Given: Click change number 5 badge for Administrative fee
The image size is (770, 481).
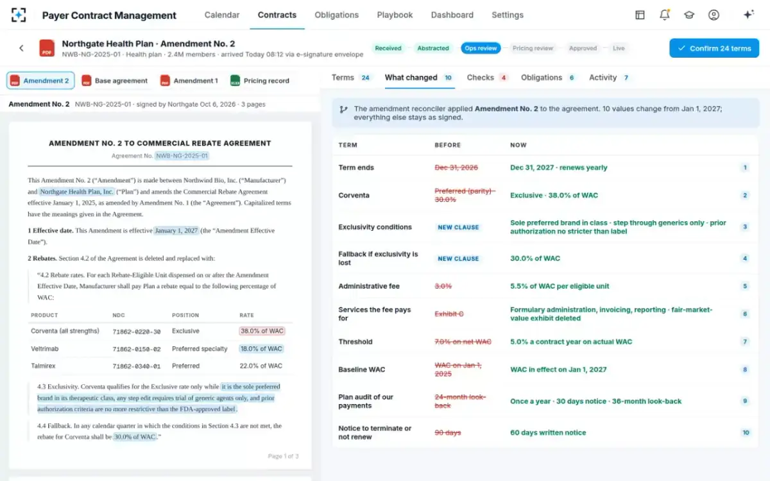Looking at the screenshot, I should pyautogui.click(x=745, y=287).
